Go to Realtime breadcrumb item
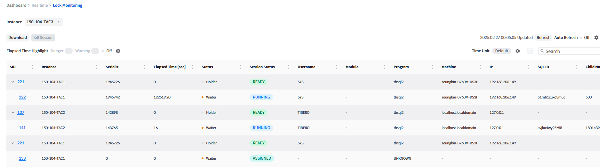Viewport: 606px width, 167px height. pos(40,5)
